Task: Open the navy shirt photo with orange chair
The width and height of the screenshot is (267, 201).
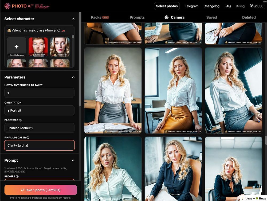Action: (173, 169)
